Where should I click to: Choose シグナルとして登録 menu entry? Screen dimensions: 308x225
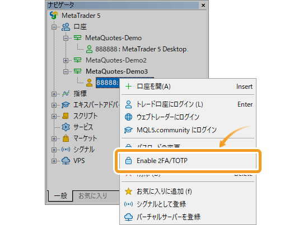[x=188, y=204]
